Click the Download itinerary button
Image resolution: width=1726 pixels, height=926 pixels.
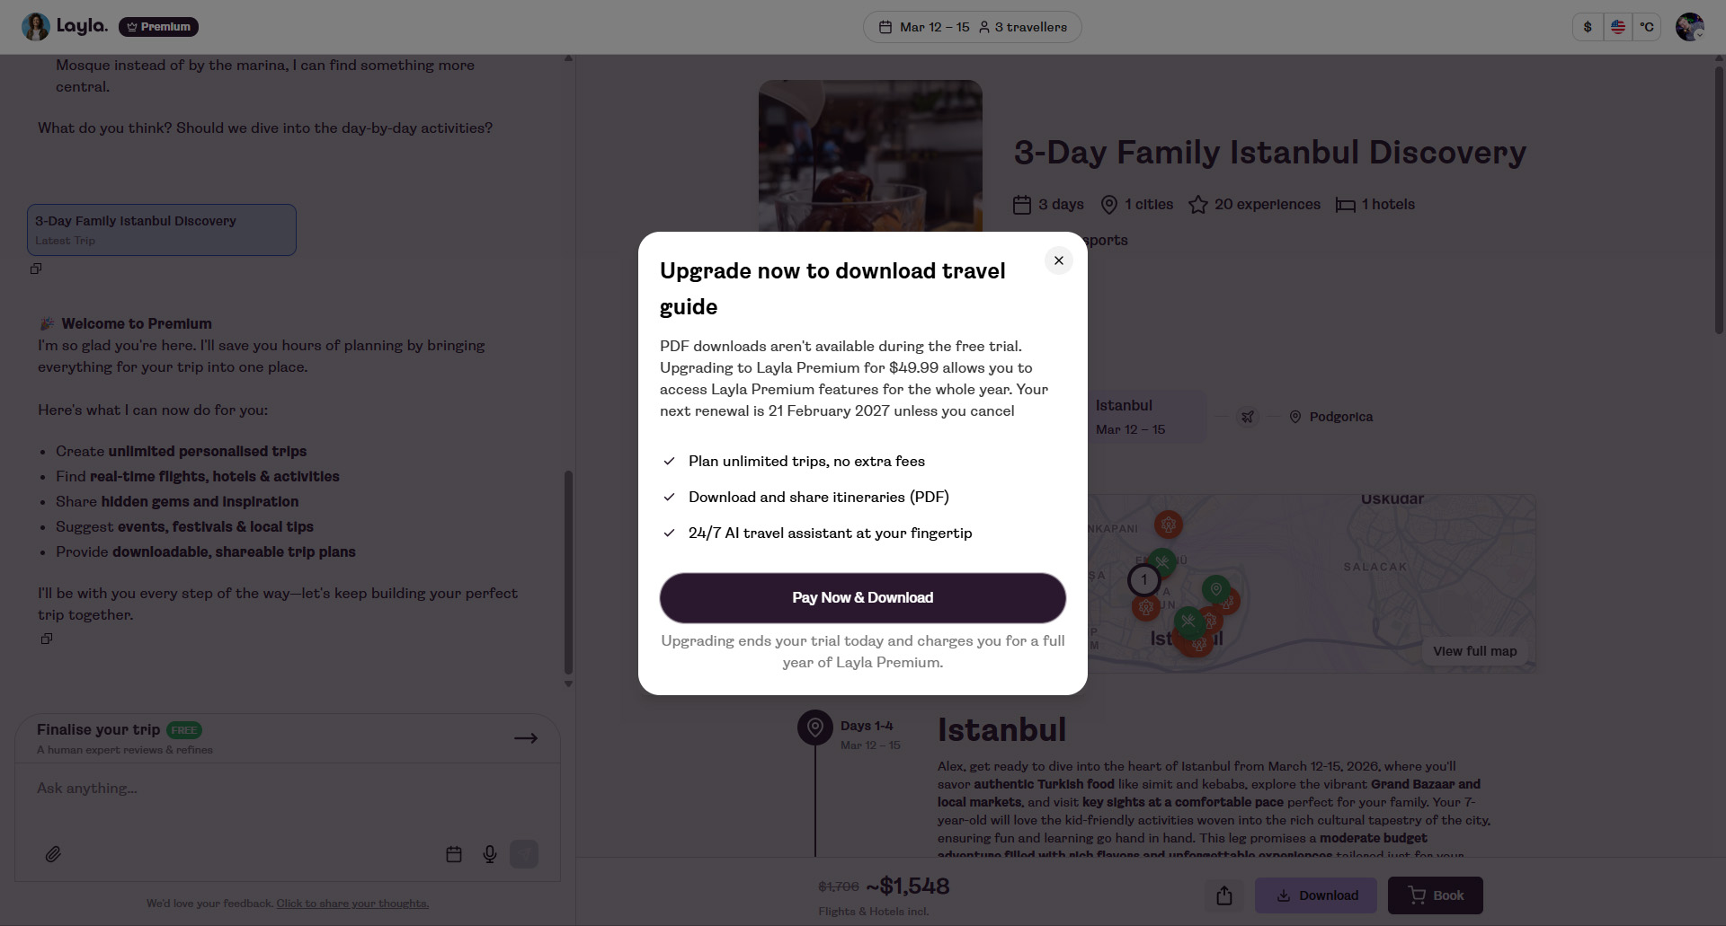(1315, 895)
